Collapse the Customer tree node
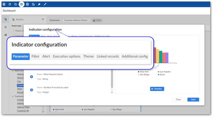 (13, 96)
